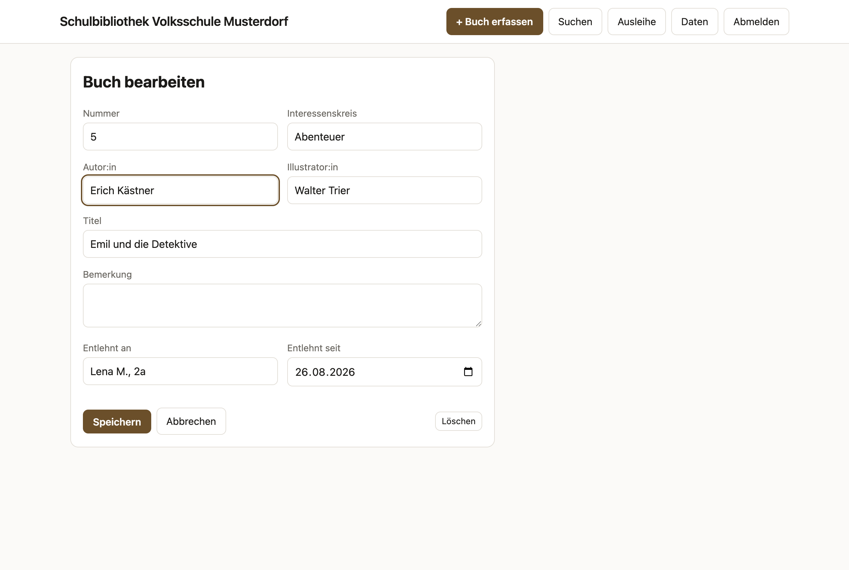Click the Interessenskreis field with Abenteuer
The width and height of the screenshot is (849, 570).
coord(384,137)
